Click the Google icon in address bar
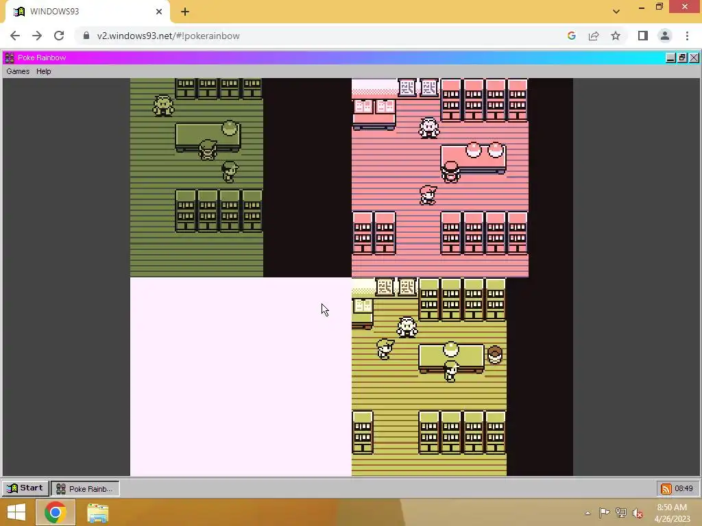Viewport: 702px width, 526px height. 571,36
